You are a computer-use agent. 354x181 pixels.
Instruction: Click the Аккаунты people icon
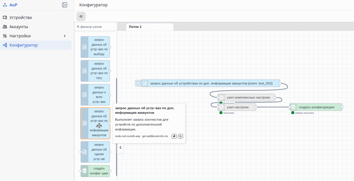click(x=5, y=27)
